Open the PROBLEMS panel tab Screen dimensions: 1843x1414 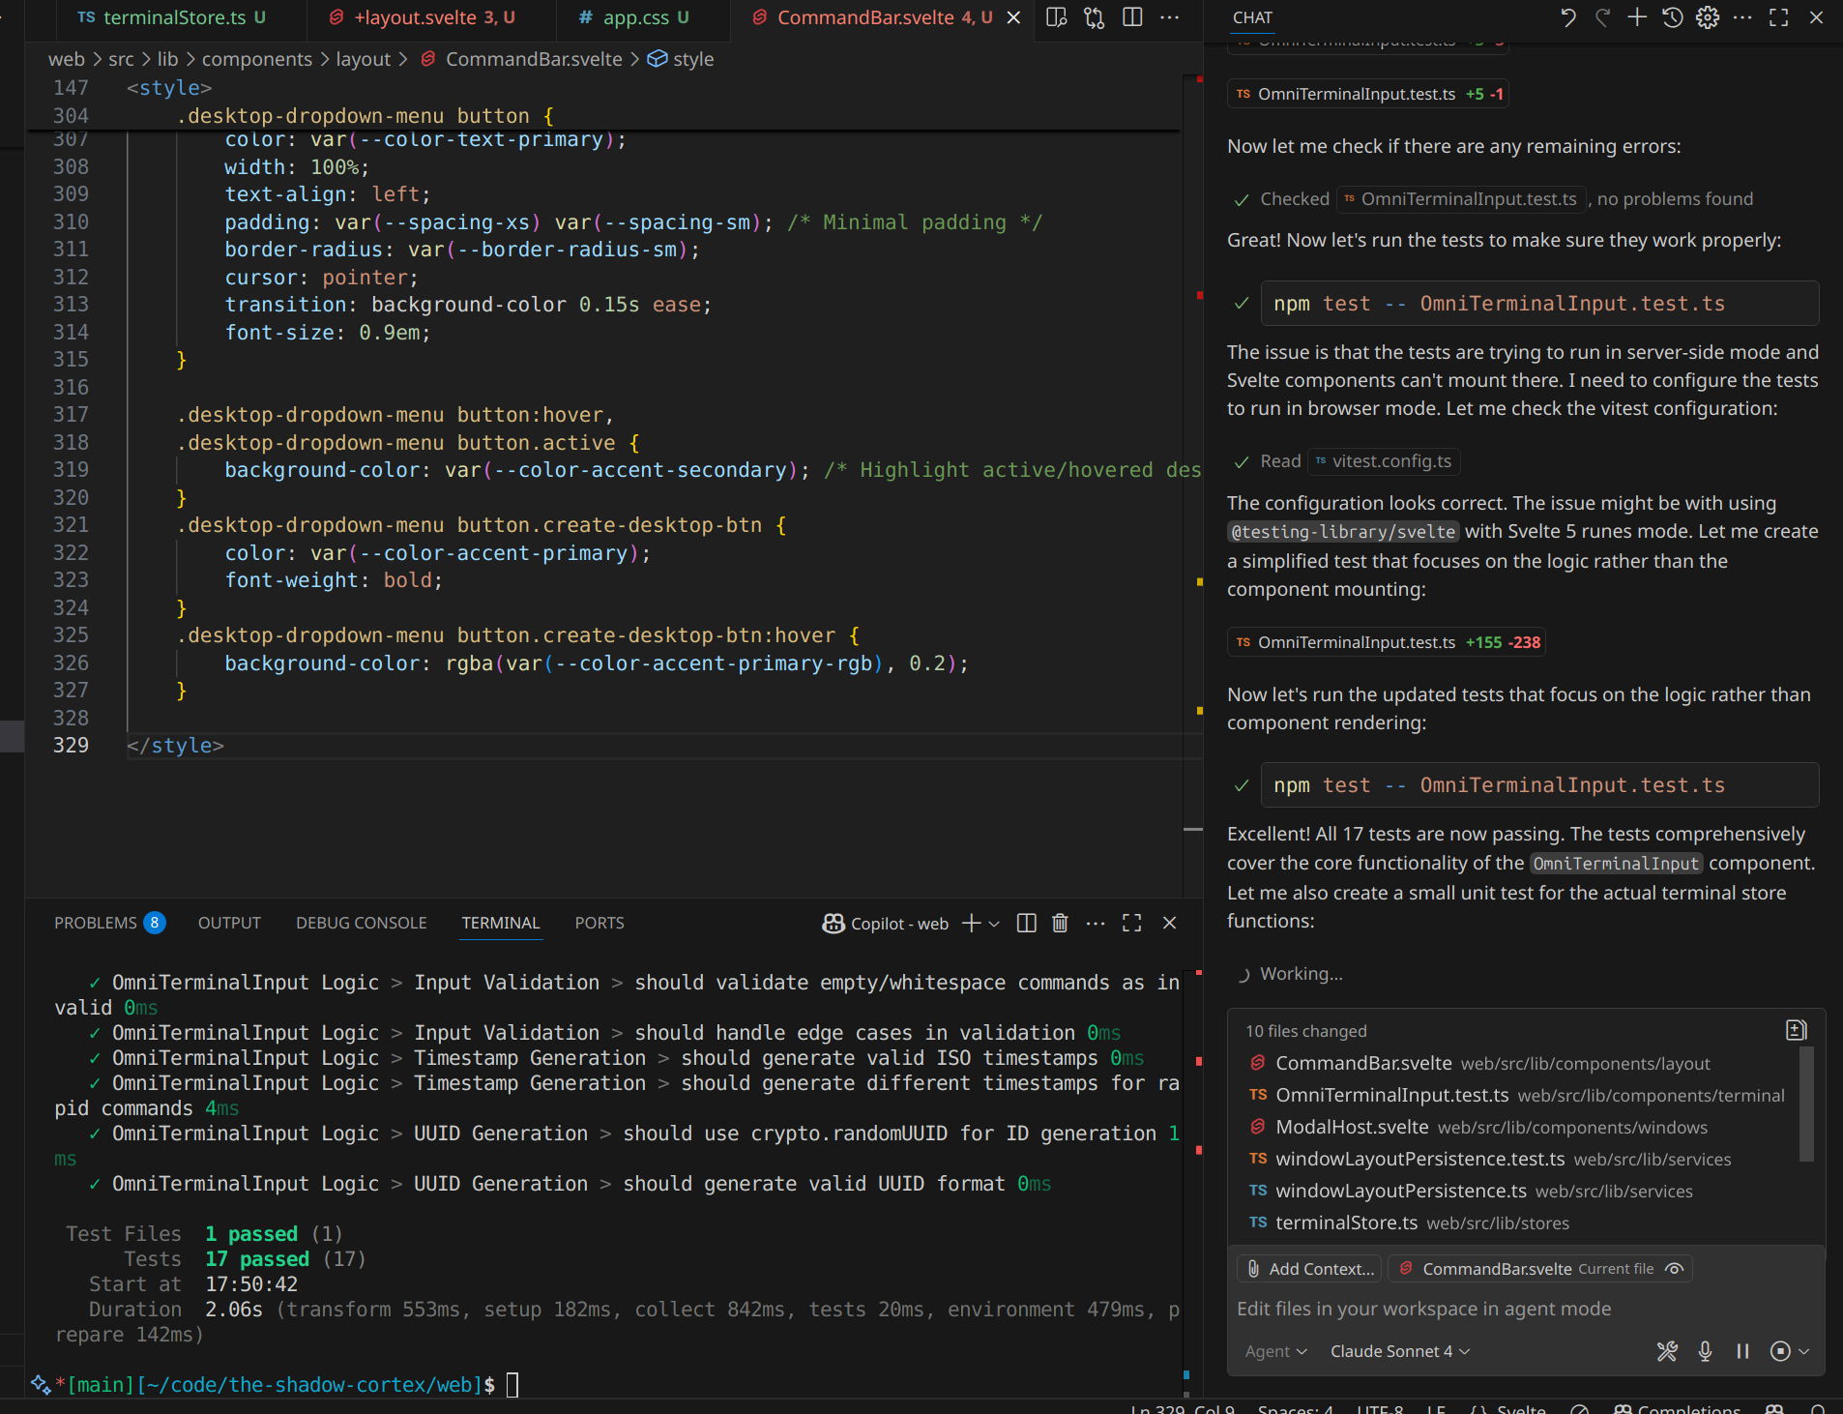pos(97,922)
